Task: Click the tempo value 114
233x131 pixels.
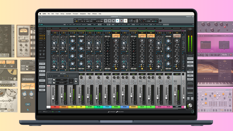Action: tap(82, 21)
